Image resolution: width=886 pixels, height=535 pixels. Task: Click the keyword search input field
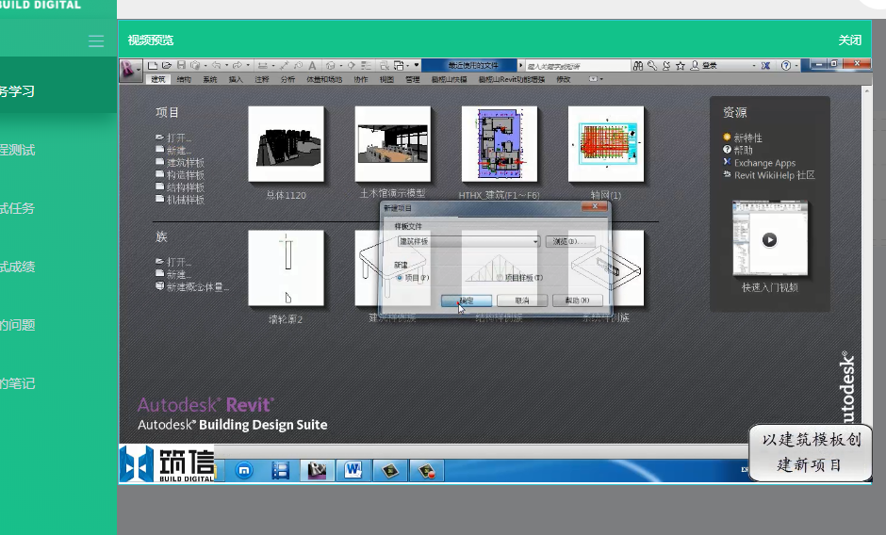pyautogui.click(x=578, y=66)
